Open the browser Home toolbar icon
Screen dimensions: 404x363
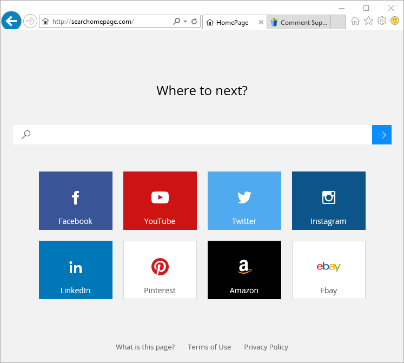355,21
